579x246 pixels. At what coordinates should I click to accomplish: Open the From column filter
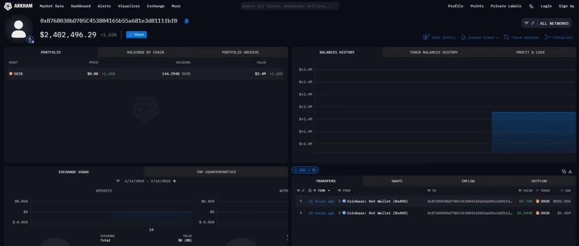coord(340,191)
